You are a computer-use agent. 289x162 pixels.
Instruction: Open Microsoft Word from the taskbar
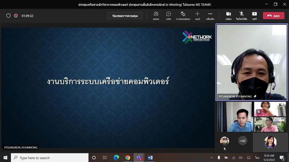pos(150,158)
